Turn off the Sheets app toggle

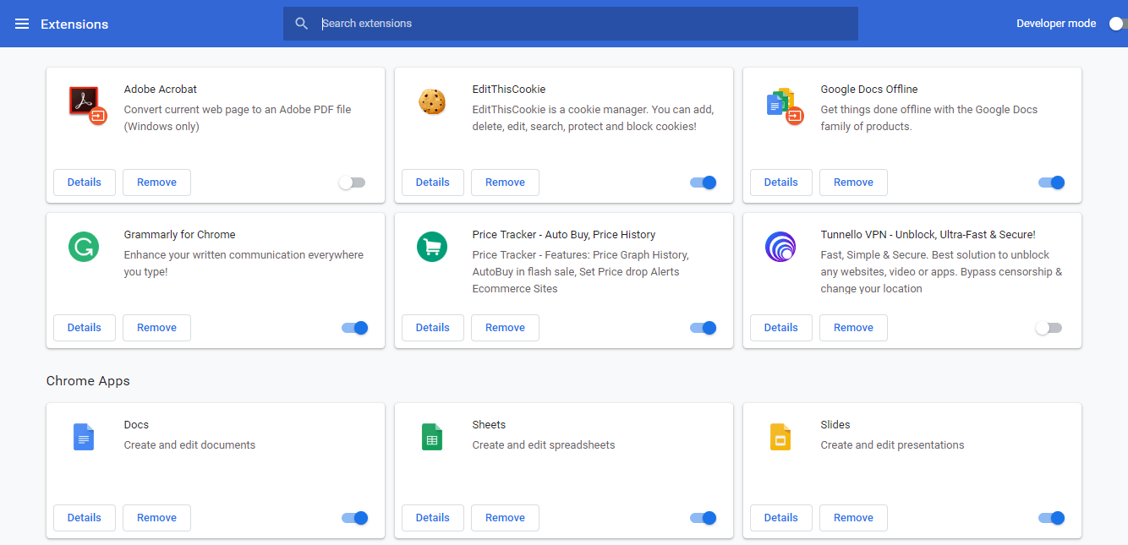[704, 518]
